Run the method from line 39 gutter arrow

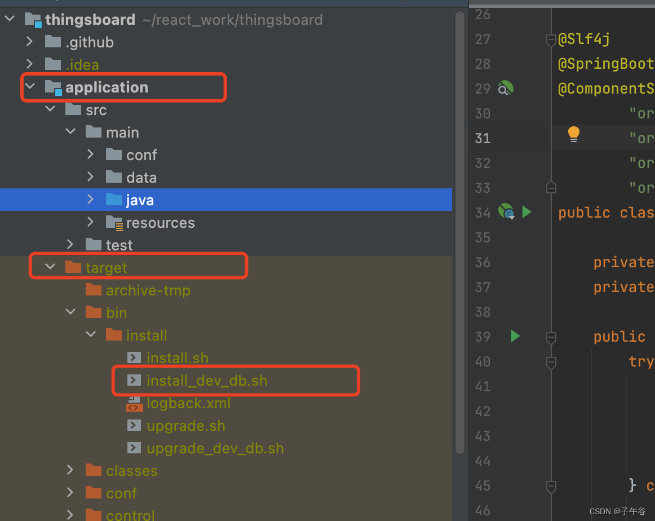tap(515, 336)
